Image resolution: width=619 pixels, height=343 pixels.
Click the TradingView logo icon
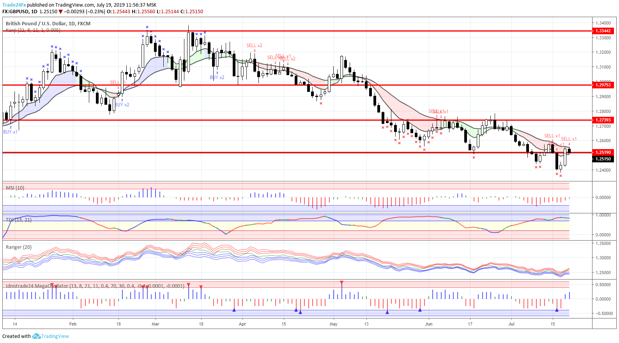point(36,336)
